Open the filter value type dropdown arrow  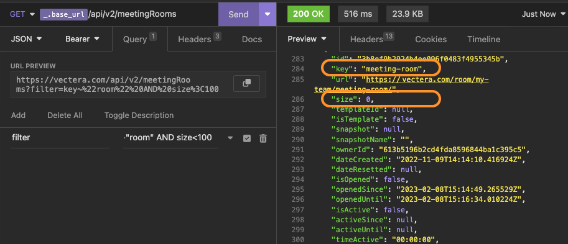230,138
